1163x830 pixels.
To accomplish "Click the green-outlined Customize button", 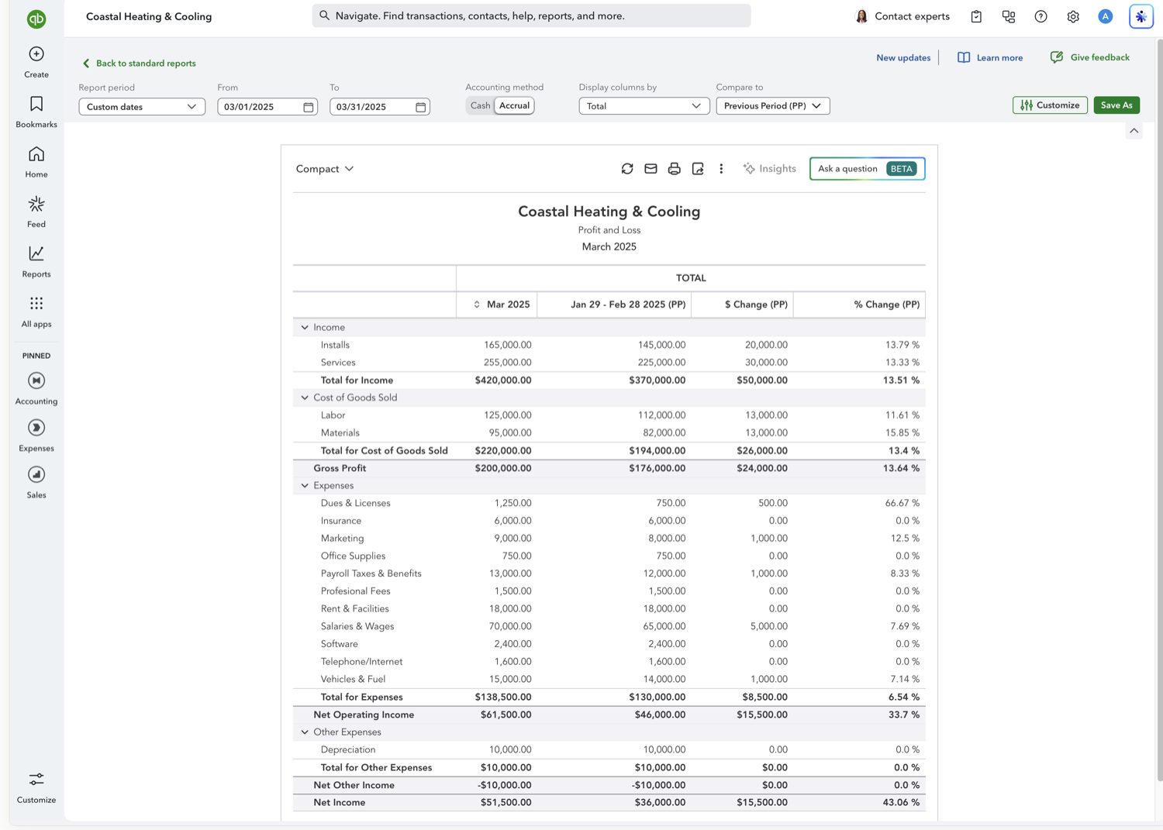I will [x=1050, y=105].
